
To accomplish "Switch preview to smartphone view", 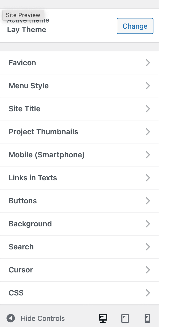I will [x=147, y=318].
